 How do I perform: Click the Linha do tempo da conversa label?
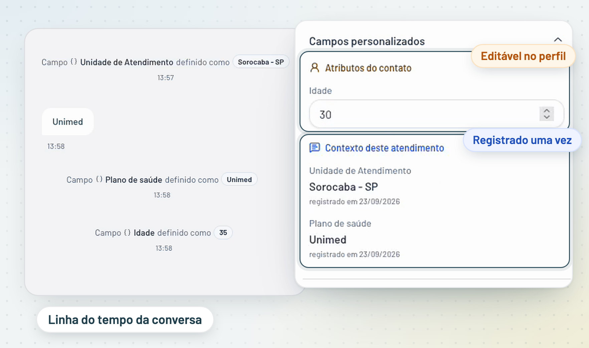[x=125, y=320]
